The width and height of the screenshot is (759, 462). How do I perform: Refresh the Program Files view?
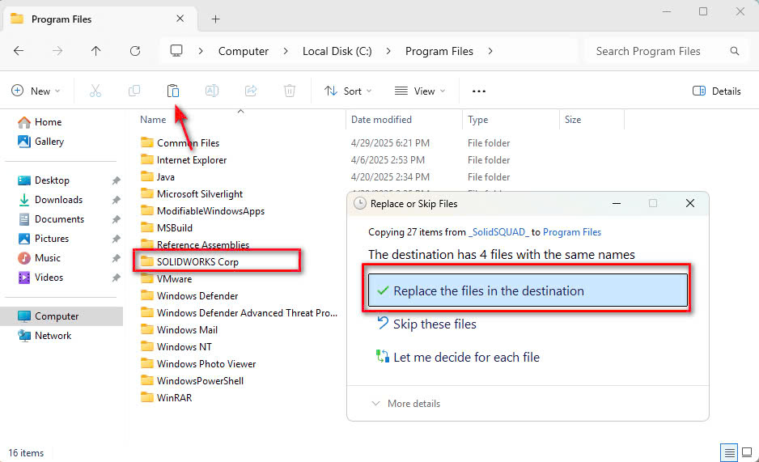pyautogui.click(x=135, y=51)
